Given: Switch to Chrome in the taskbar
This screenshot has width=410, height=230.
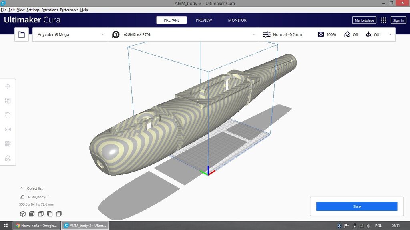Looking at the screenshot, I should pos(36,226).
